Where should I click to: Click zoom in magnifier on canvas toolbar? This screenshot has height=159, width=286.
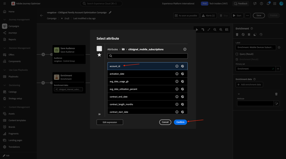click(x=221, y=29)
